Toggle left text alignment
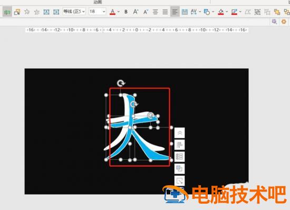The image size is (290, 210). point(175,12)
